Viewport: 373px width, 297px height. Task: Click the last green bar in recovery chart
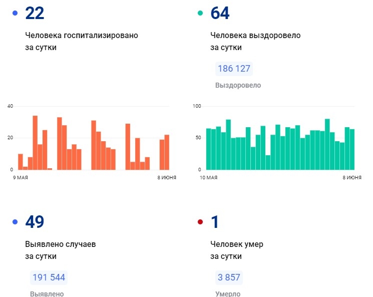click(352, 149)
